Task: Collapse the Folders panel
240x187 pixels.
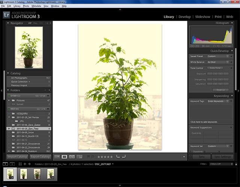Action: point(8,90)
